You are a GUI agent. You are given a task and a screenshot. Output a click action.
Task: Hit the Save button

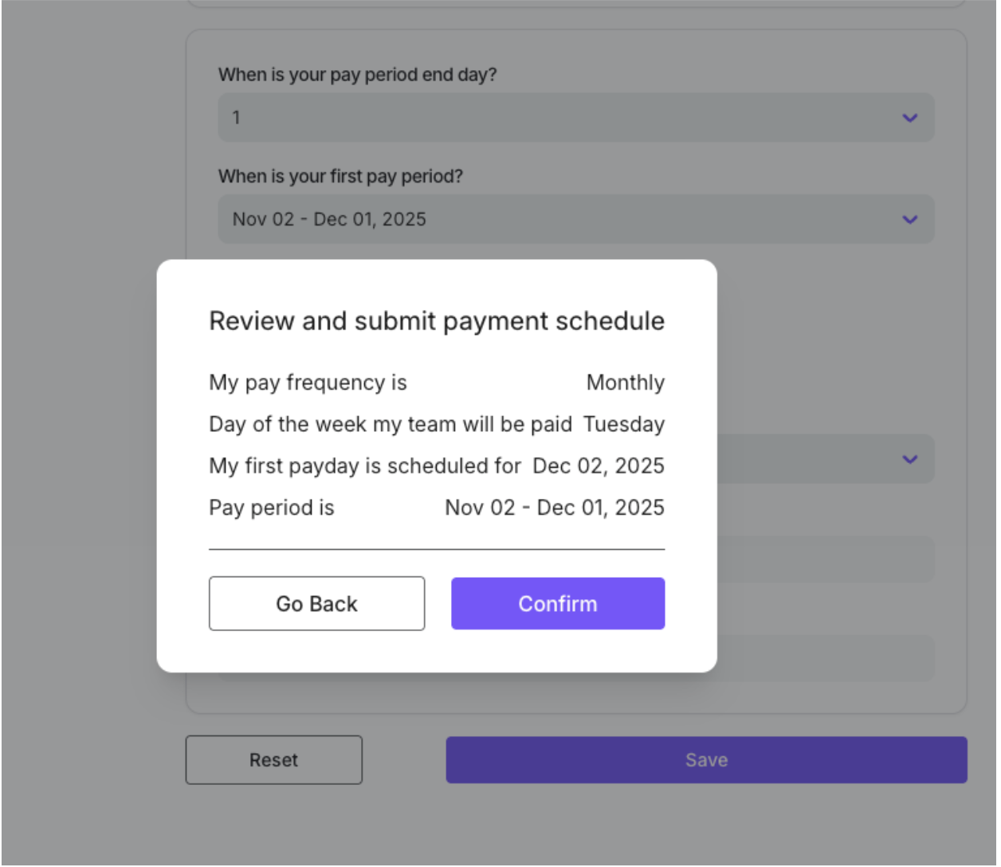[x=706, y=760]
